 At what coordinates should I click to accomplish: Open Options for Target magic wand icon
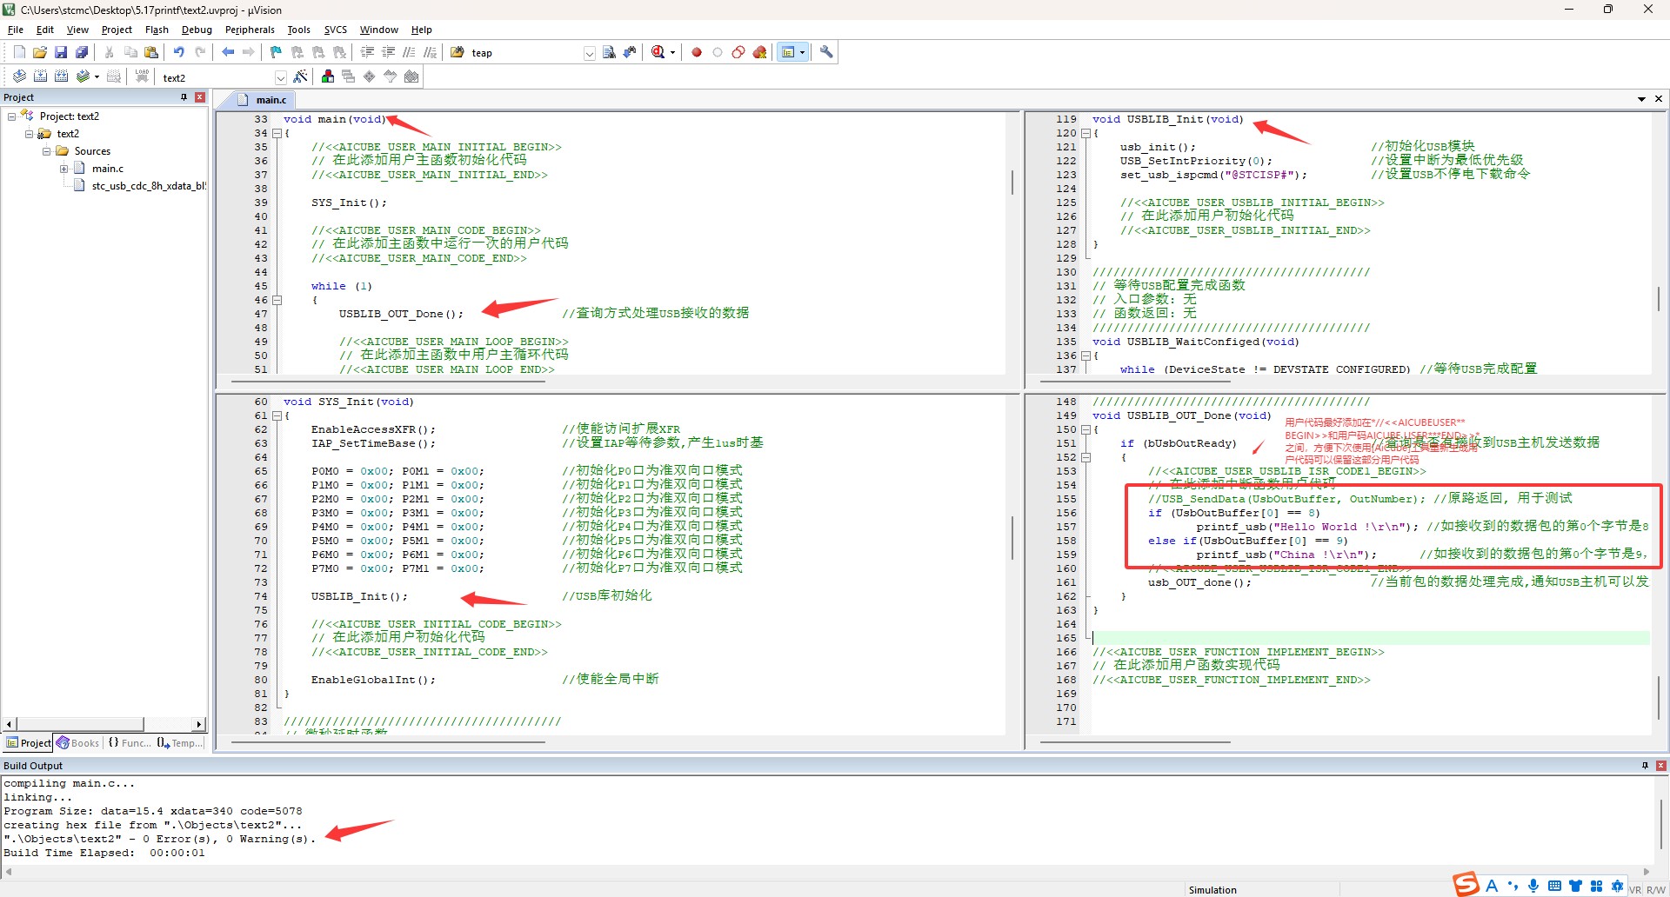(300, 76)
